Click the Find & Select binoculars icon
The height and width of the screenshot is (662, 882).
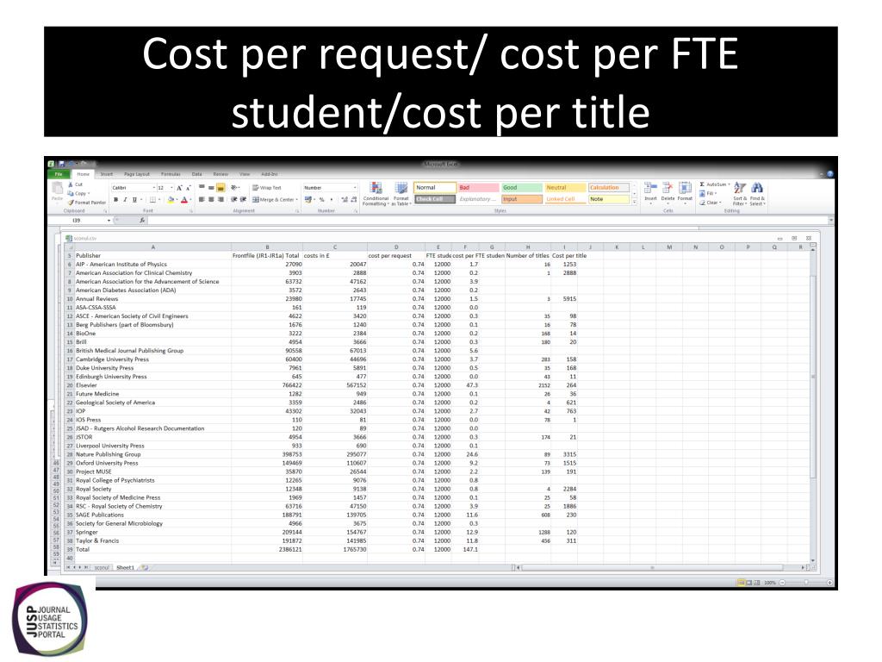click(x=757, y=188)
